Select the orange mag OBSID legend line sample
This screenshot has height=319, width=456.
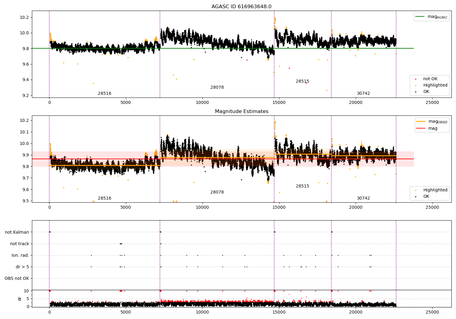pyautogui.click(x=421, y=122)
